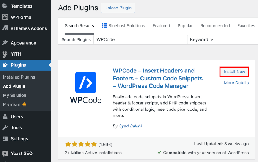The width and height of the screenshot is (258, 162).
Task: Open the Bluehost Solutions tab
Action: point(123,26)
